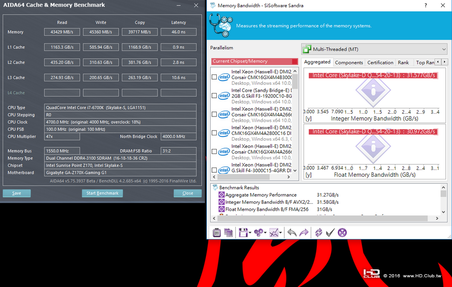
Task: Click the back arrow icon in Sandra toolbar
Action: click(x=292, y=233)
